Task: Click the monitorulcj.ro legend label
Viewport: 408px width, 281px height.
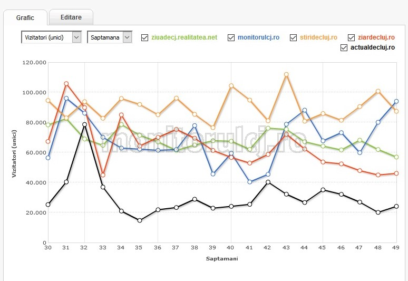Action: click(x=258, y=37)
